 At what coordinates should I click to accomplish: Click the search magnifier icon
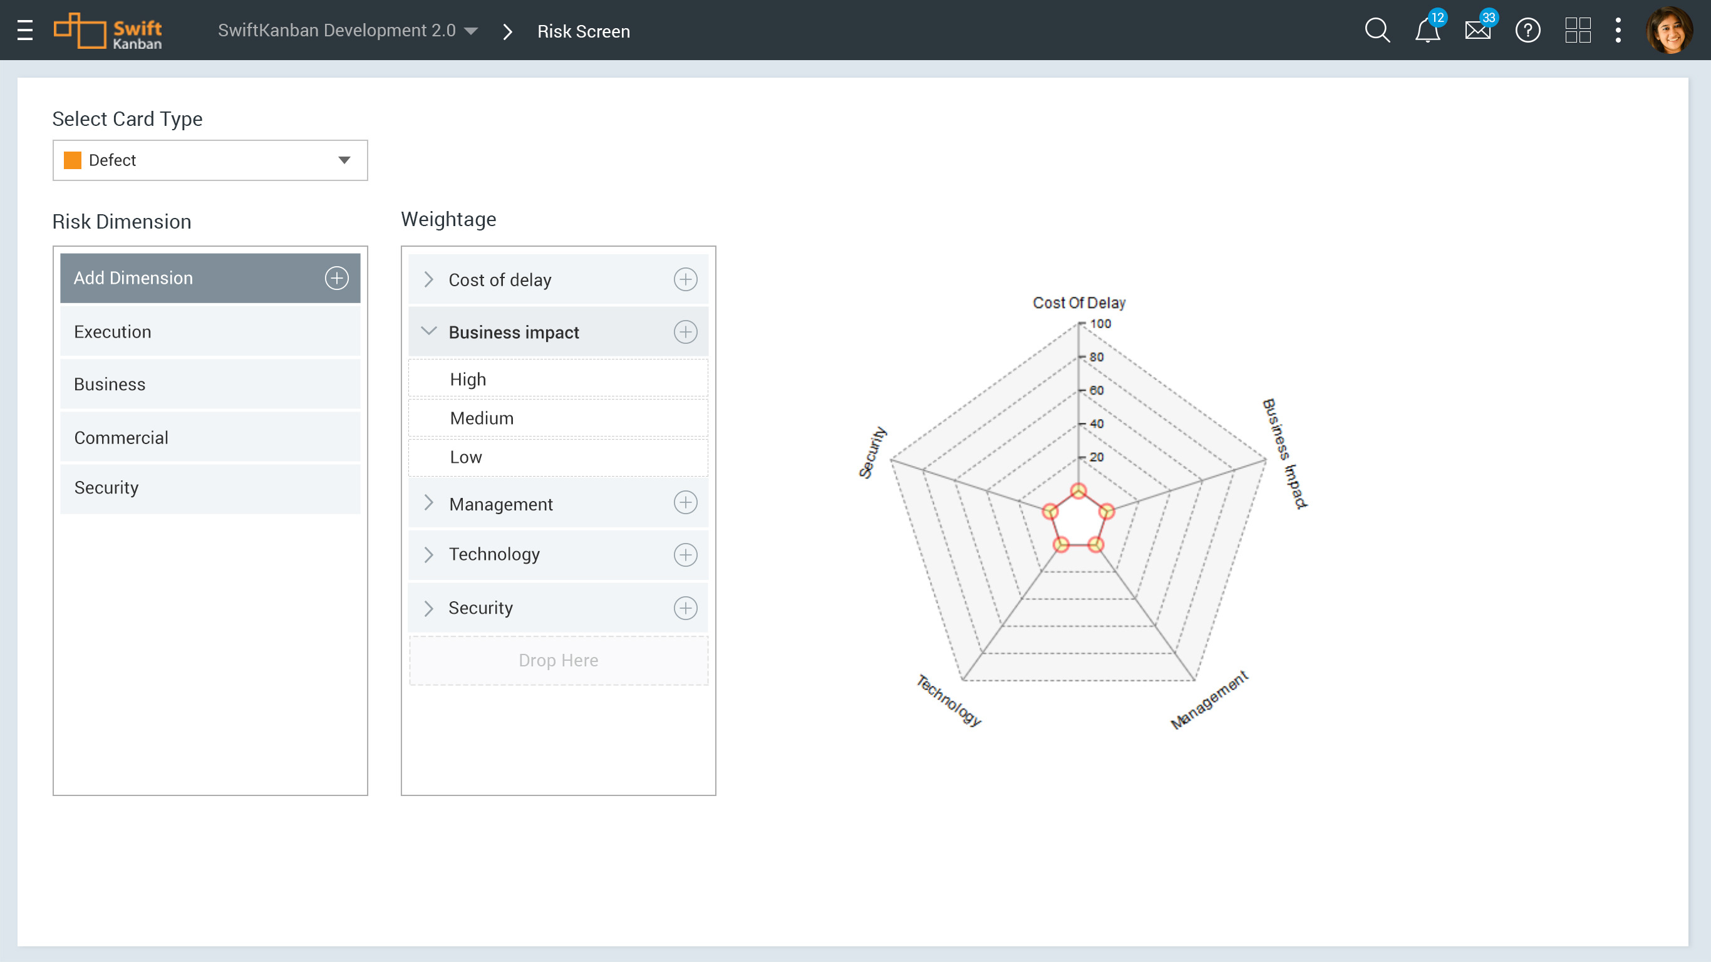pyautogui.click(x=1377, y=31)
